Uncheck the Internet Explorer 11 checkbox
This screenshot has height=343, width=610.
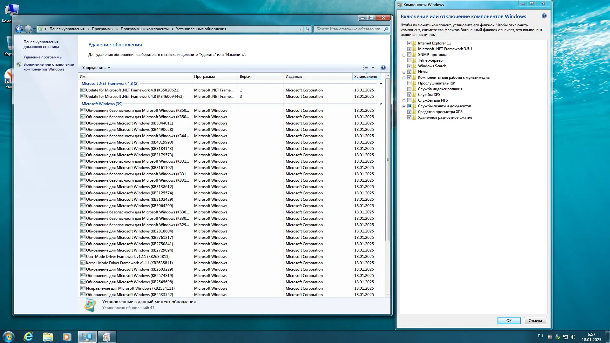[409, 43]
